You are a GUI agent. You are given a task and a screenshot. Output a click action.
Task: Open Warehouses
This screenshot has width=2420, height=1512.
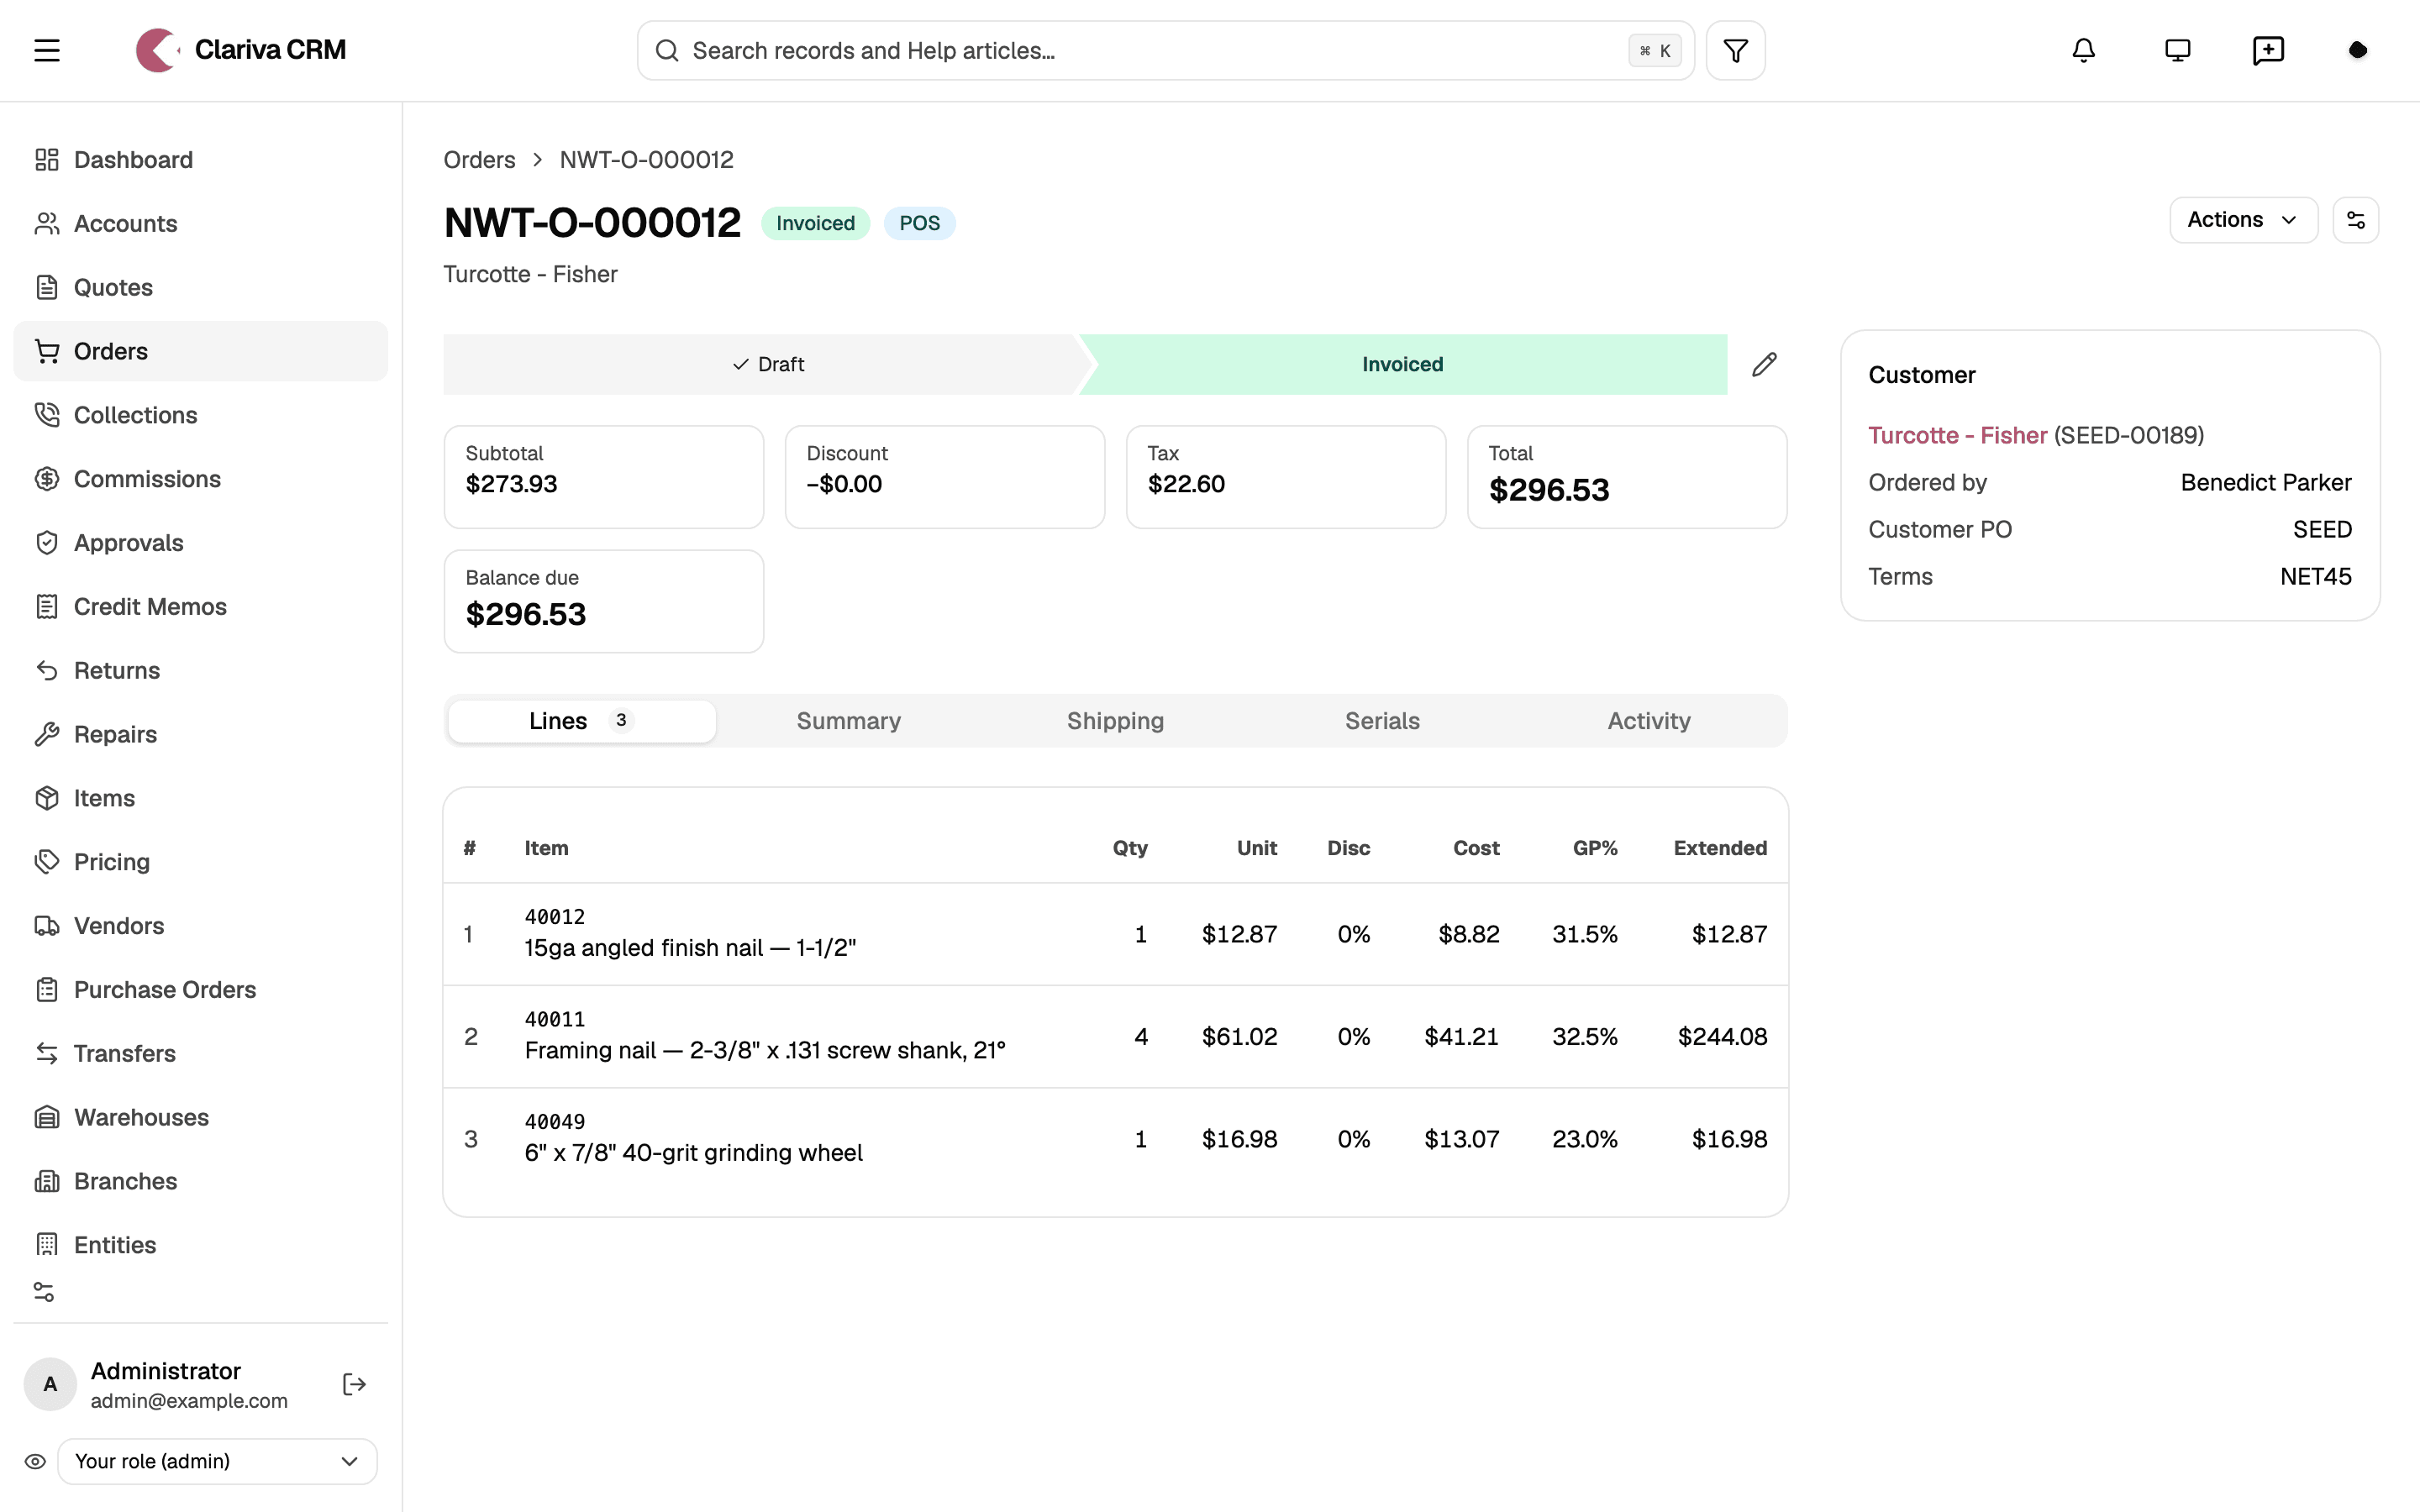click(200, 1118)
